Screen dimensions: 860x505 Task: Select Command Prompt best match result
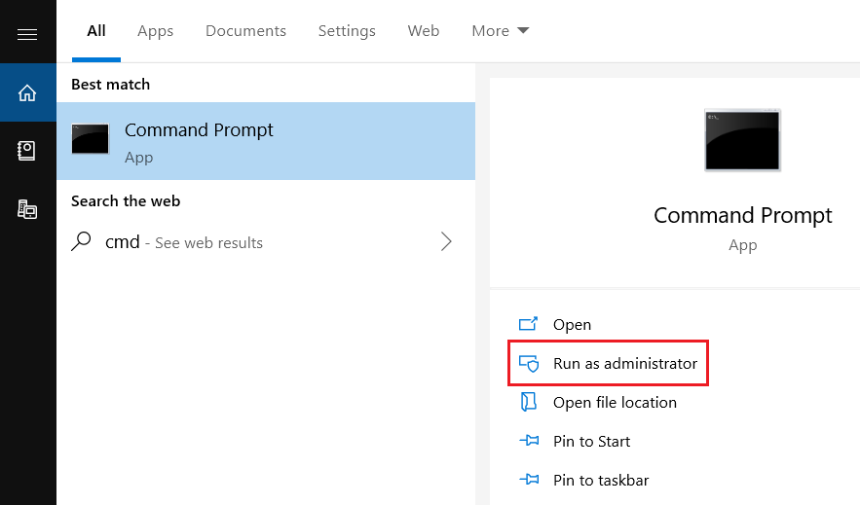click(266, 141)
